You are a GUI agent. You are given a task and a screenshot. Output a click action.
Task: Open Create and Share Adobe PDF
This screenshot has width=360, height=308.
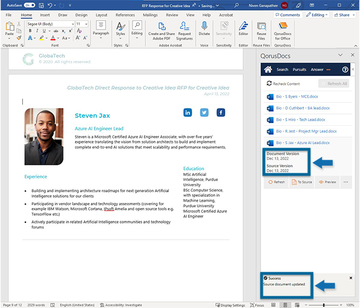click(162, 31)
